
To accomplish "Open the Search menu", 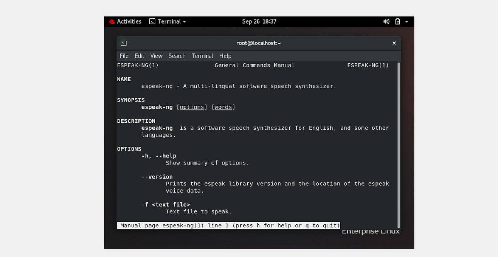I will click(177, 56).
